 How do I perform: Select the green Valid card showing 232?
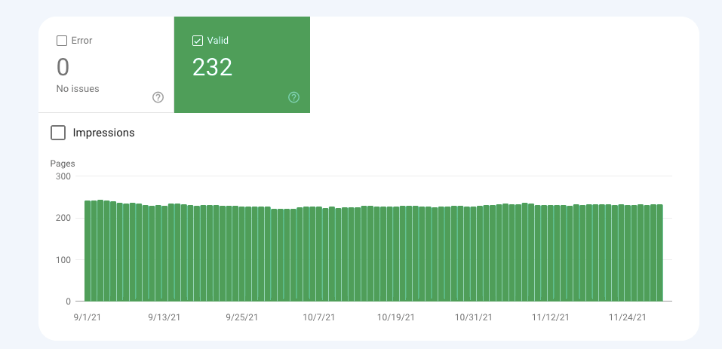pyautogui.click(x=241, y=68)
